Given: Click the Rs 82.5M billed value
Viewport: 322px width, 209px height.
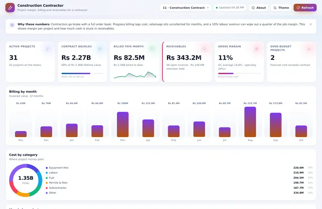Looking at the screenshot, I should click(129, 58).
